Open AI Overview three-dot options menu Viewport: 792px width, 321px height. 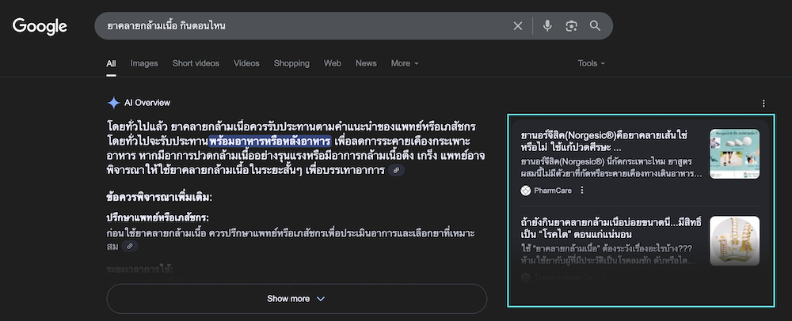coord(763,104)
